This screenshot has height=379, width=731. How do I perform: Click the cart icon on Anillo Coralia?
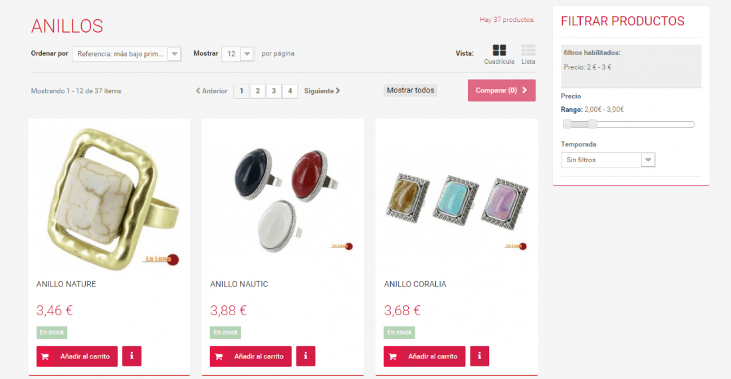point(393,356)
